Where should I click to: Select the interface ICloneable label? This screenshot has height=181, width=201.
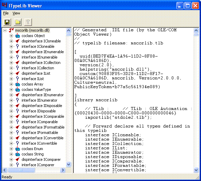38,46
